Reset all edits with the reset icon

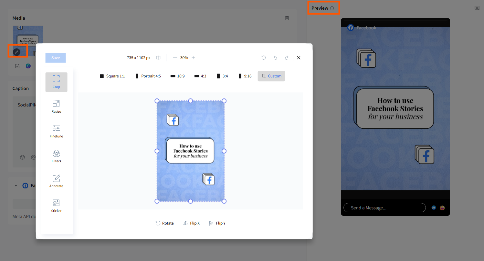[264, 58]
